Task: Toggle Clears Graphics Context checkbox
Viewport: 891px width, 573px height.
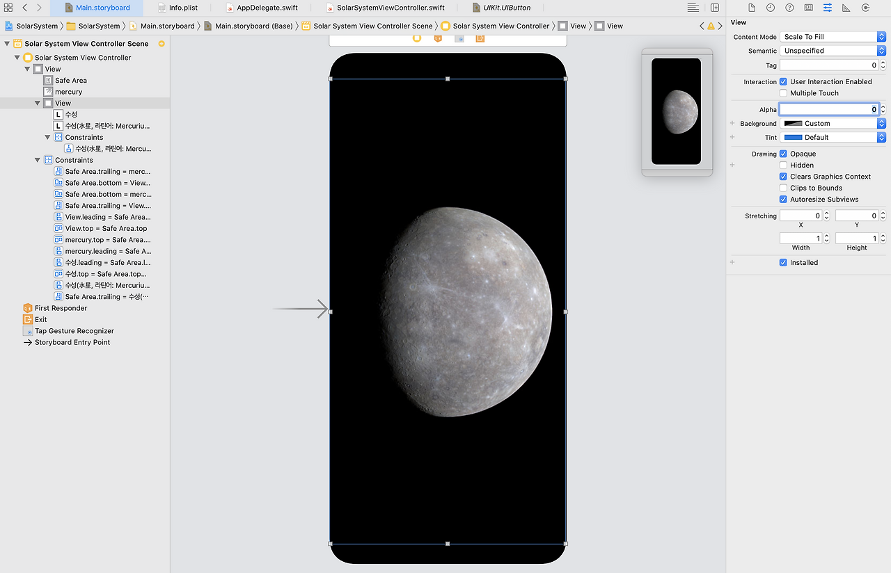Action: click(783, 177)
